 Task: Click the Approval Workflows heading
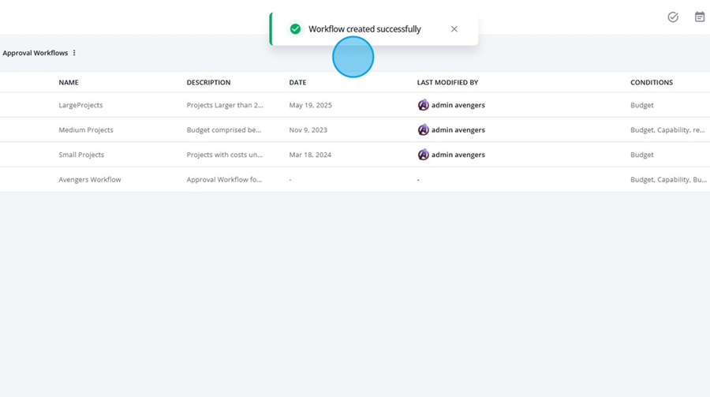coord(35,53)
